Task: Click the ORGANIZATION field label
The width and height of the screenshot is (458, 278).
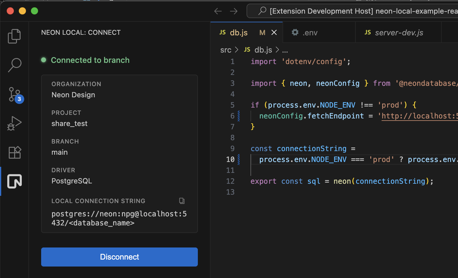Action: tap(76, 84)
